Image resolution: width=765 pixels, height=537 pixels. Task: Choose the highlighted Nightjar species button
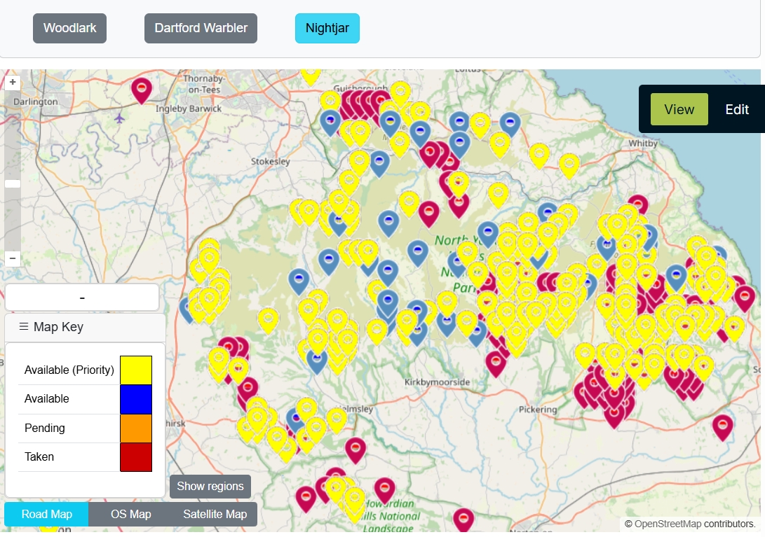(x=327, y=28)
